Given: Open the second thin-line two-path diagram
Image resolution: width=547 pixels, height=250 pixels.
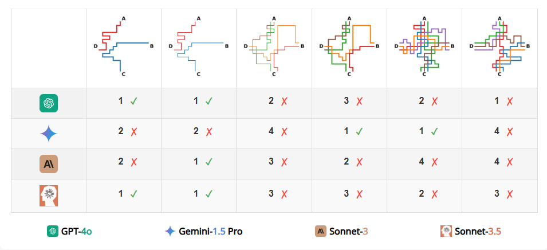Looking at the screenshot, I should pos(199,46).
